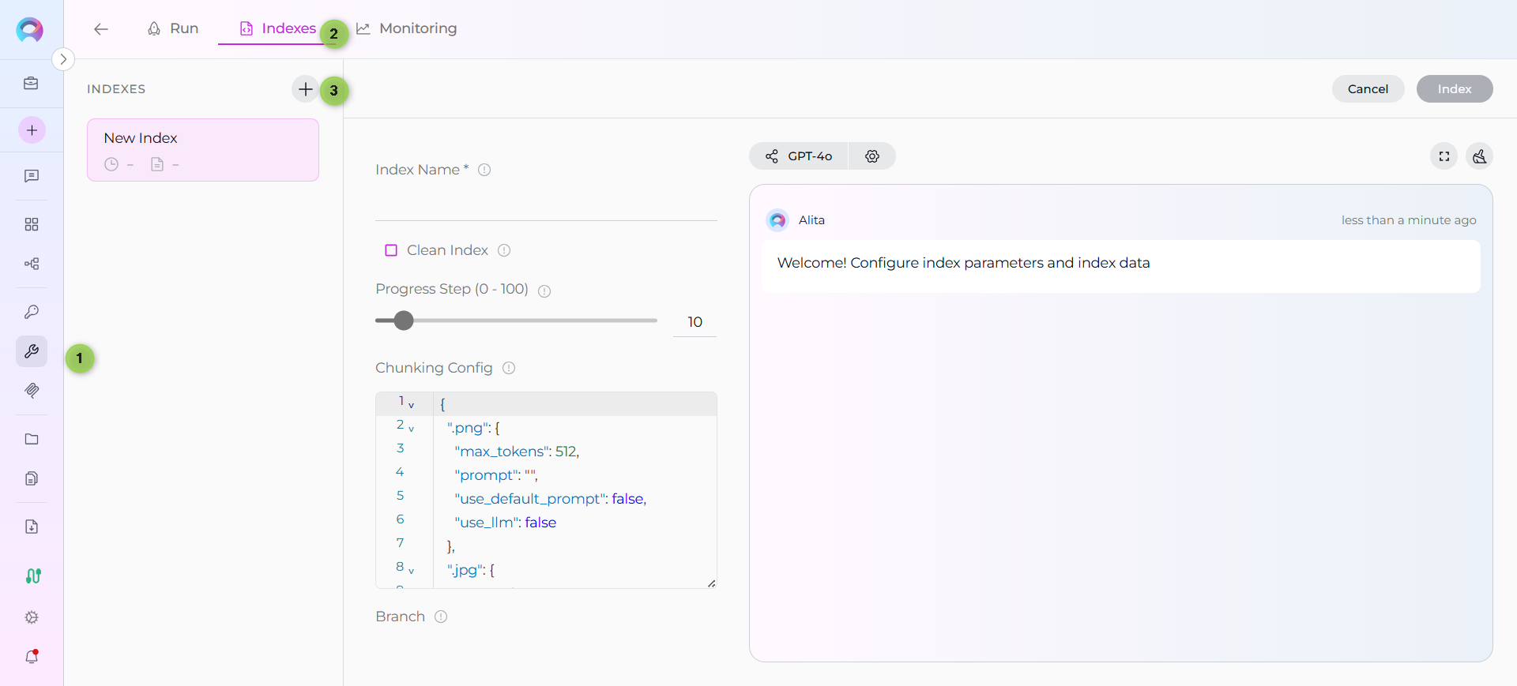The height and width of the screenshot is (686, 1517).
Task: Open model settings gear icon
Action: tap(872, 156)
